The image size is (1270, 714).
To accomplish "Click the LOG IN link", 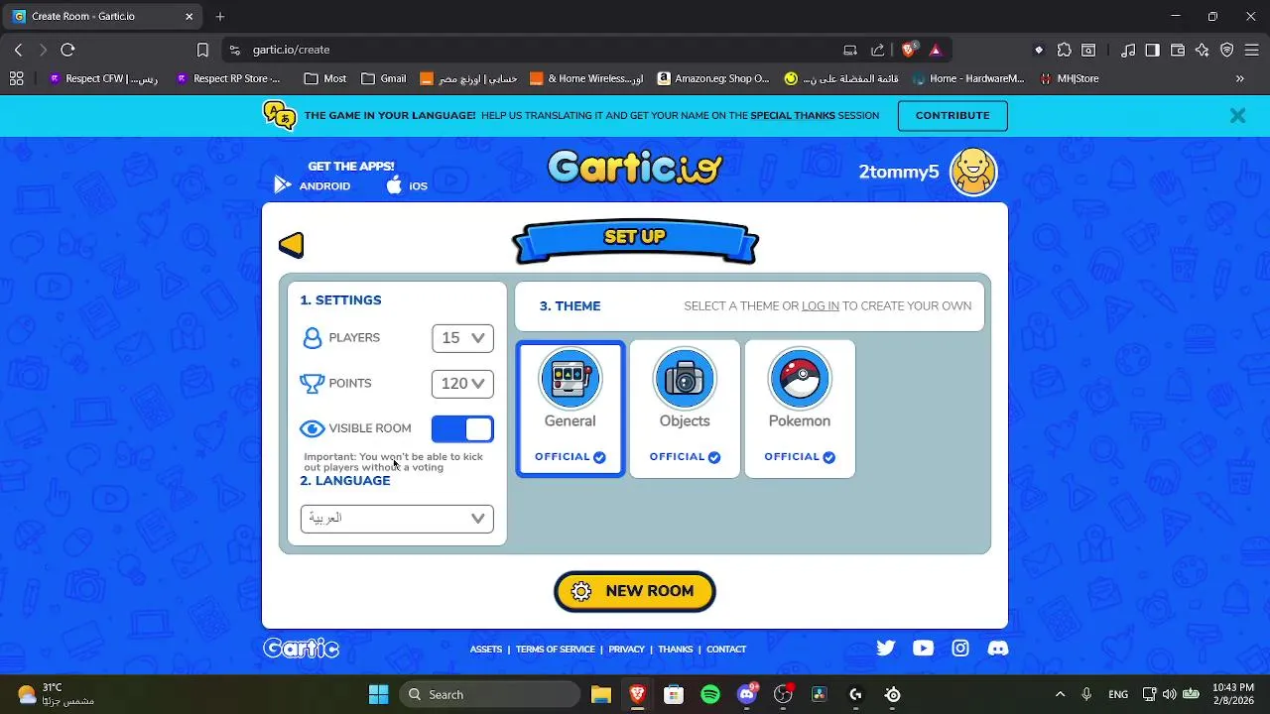I will coord(821,306).
